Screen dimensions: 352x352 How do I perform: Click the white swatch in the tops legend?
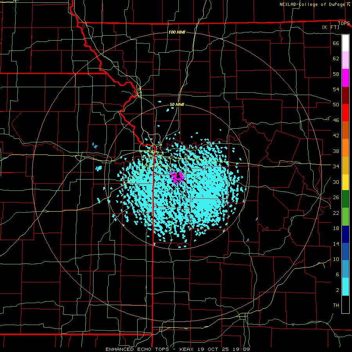click(x=345, y=43)
